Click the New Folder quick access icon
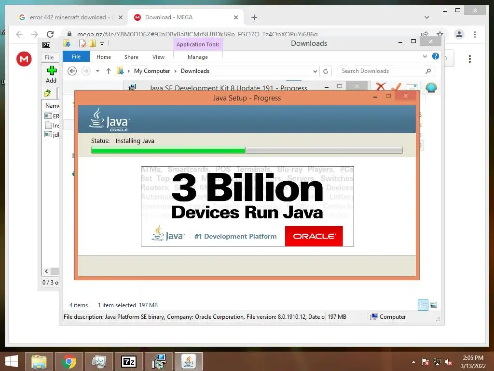 [93, 43]
